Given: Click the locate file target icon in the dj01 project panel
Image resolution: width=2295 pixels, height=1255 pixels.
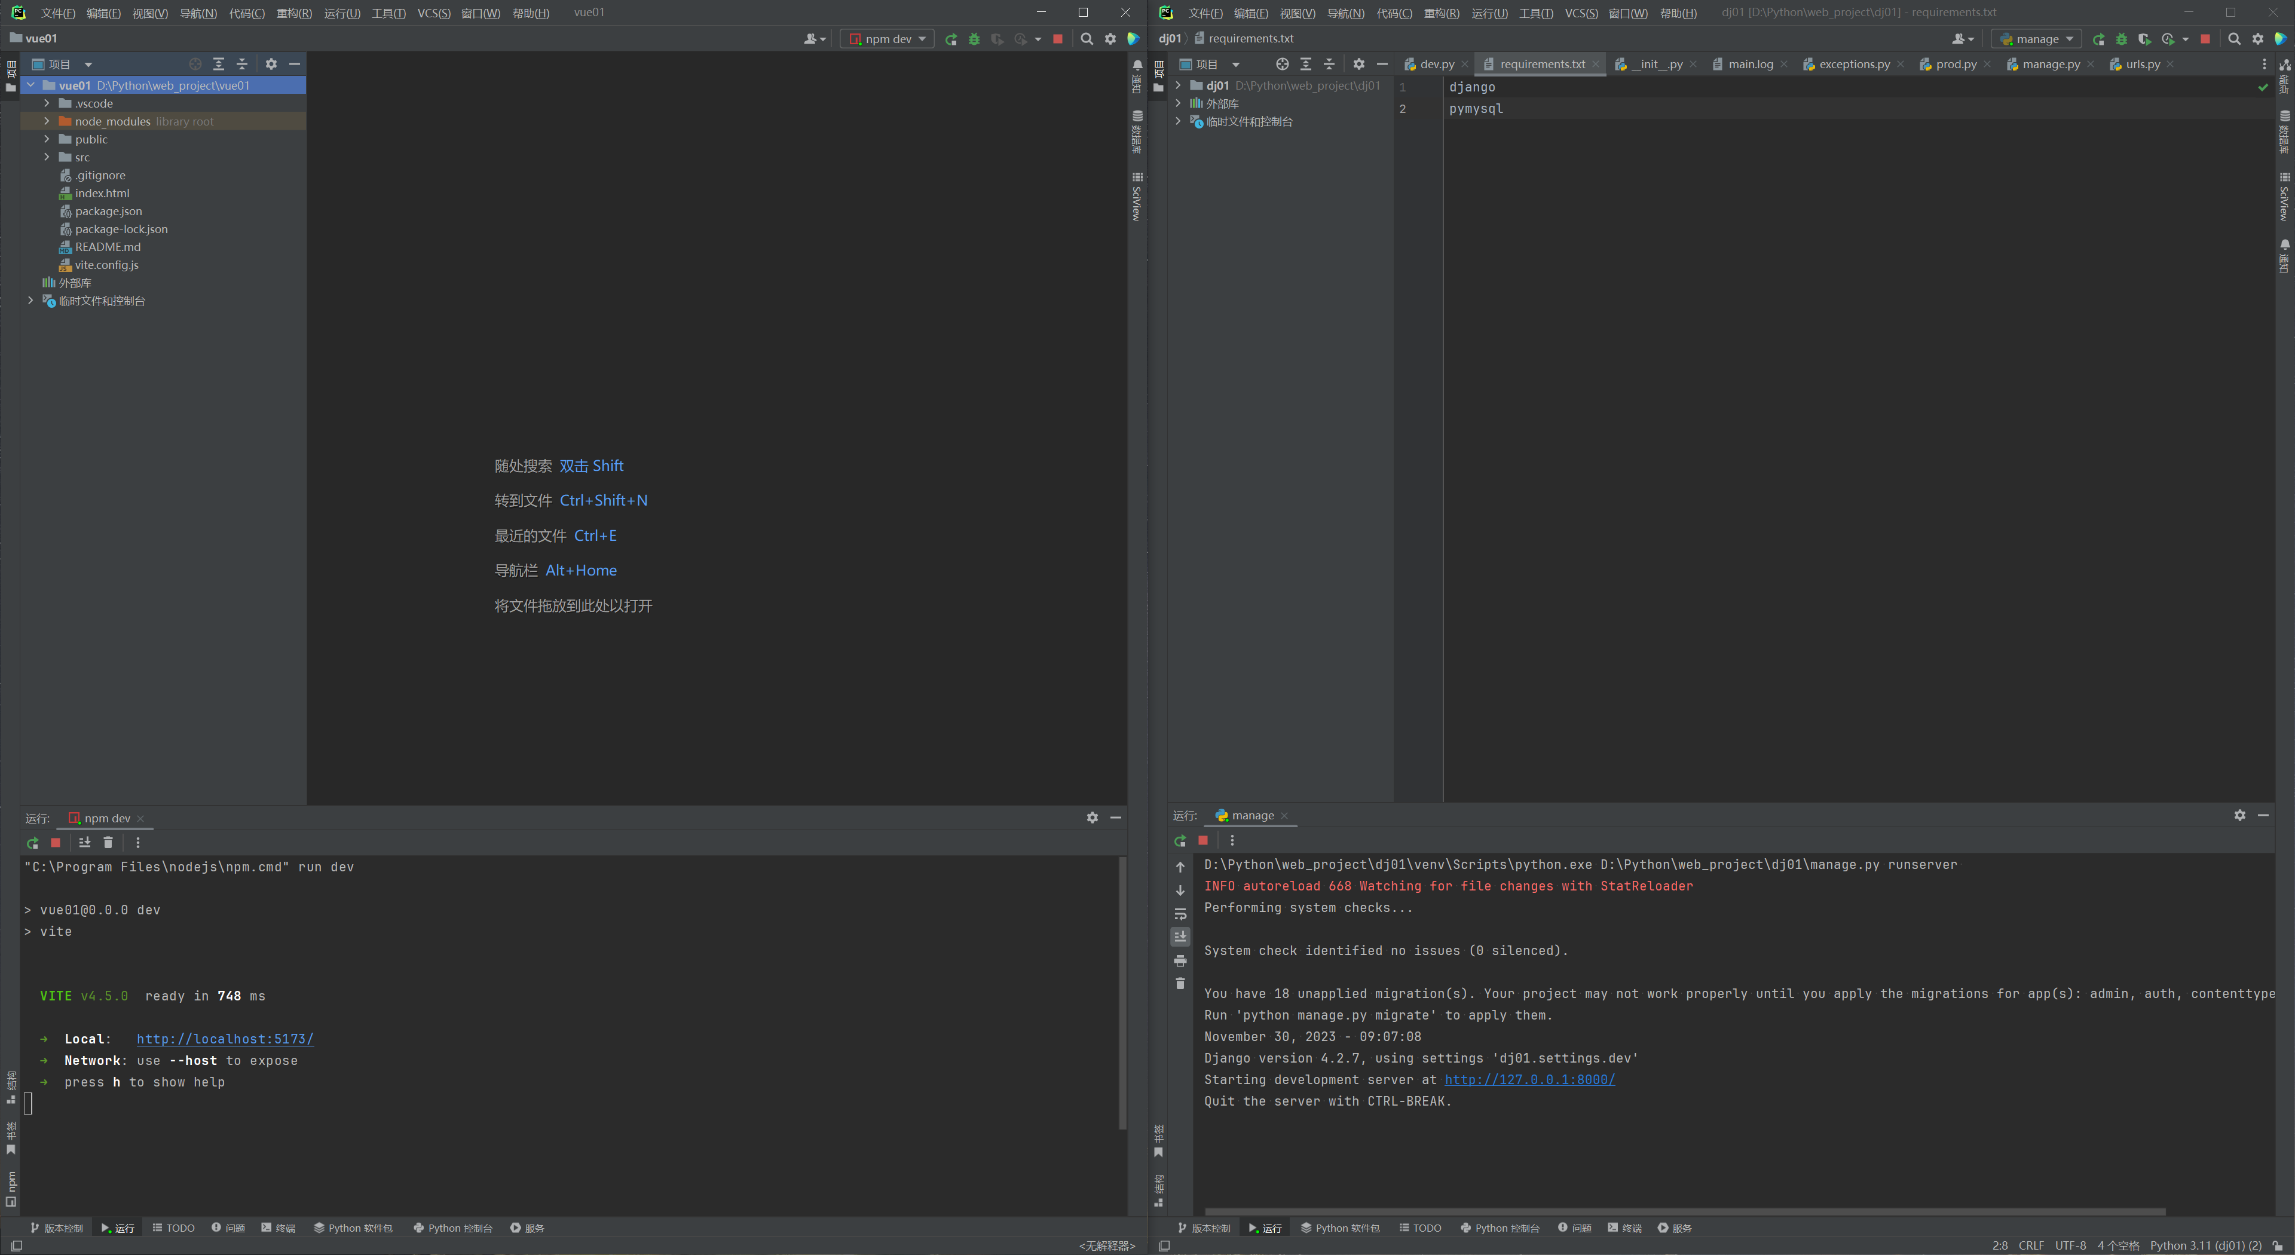Looking at the screenshot, I should coord(1282,64).
